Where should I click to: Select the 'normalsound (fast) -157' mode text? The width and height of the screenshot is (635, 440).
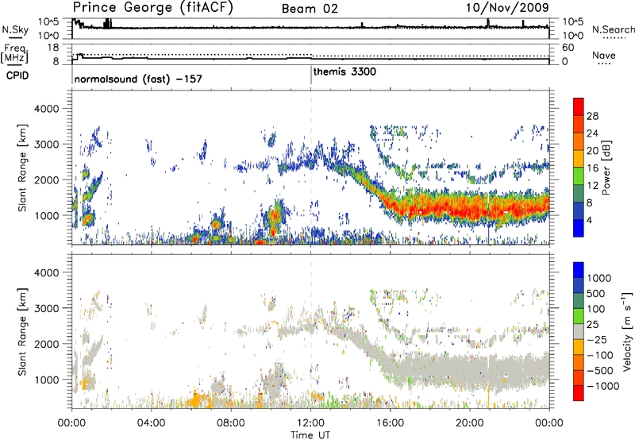[138, 79]
